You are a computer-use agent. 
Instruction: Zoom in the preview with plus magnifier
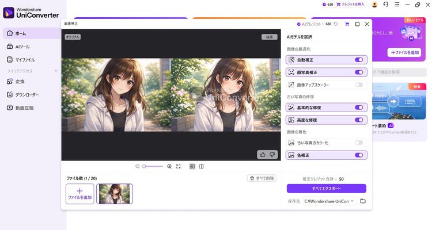(x=169, y=166)
